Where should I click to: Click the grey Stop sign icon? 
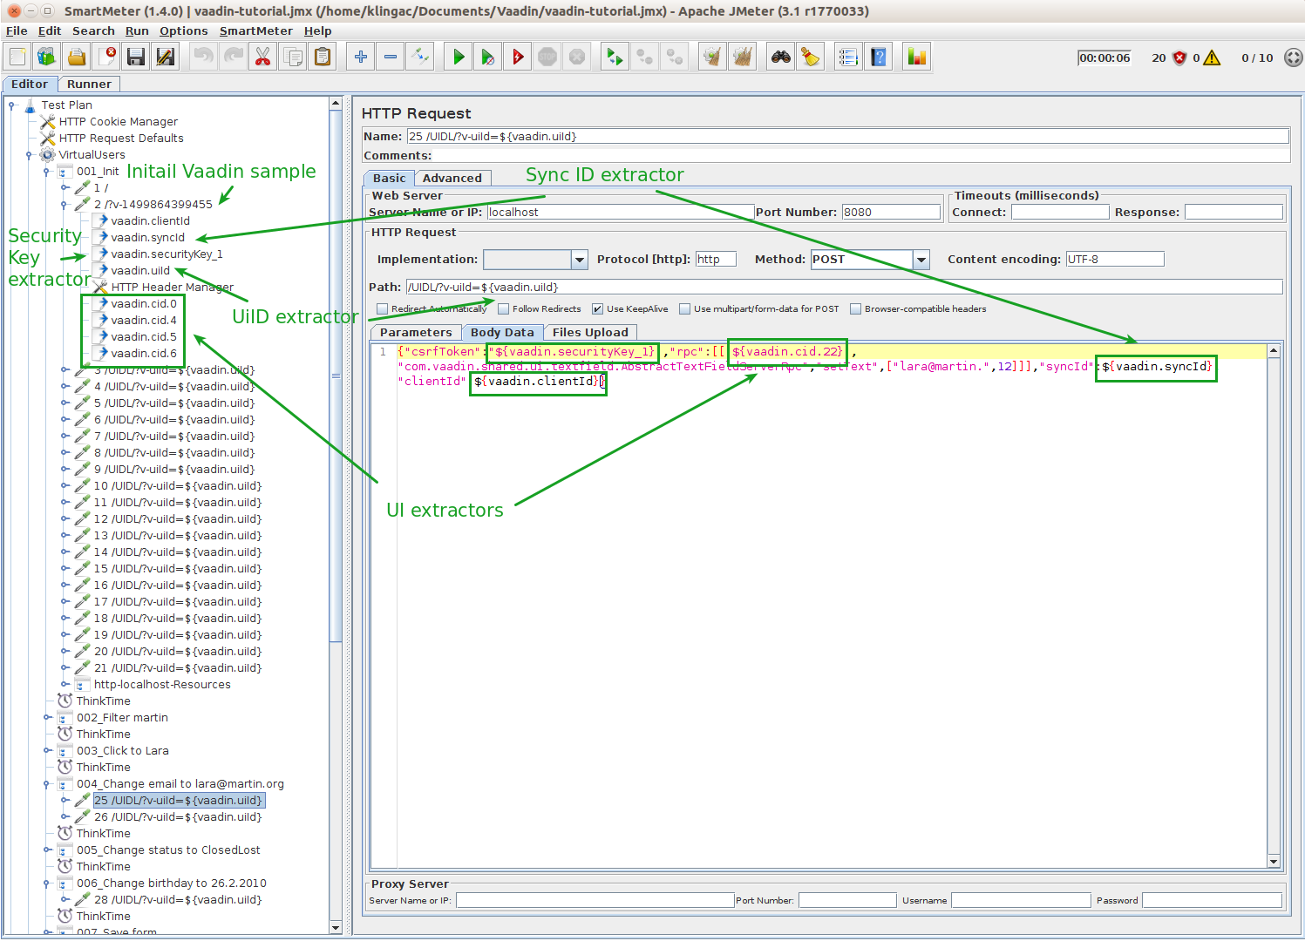(x=547, y=58)
